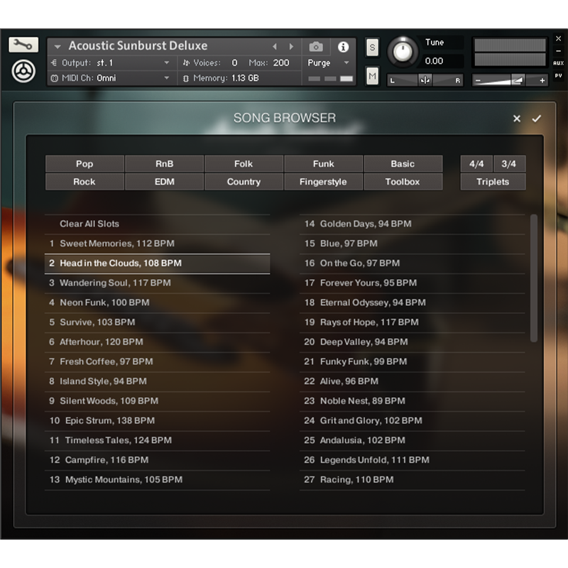Screen dimensions: 568x568
Task: Filter songs by the RnB genre
Action: (164, 164)
